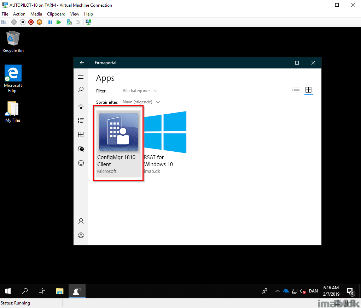Open the Apps list icon in sidebar
Image resolution: width=361 pixels, height=308 pixels.
pyautogui.click(x=81, y=121)
